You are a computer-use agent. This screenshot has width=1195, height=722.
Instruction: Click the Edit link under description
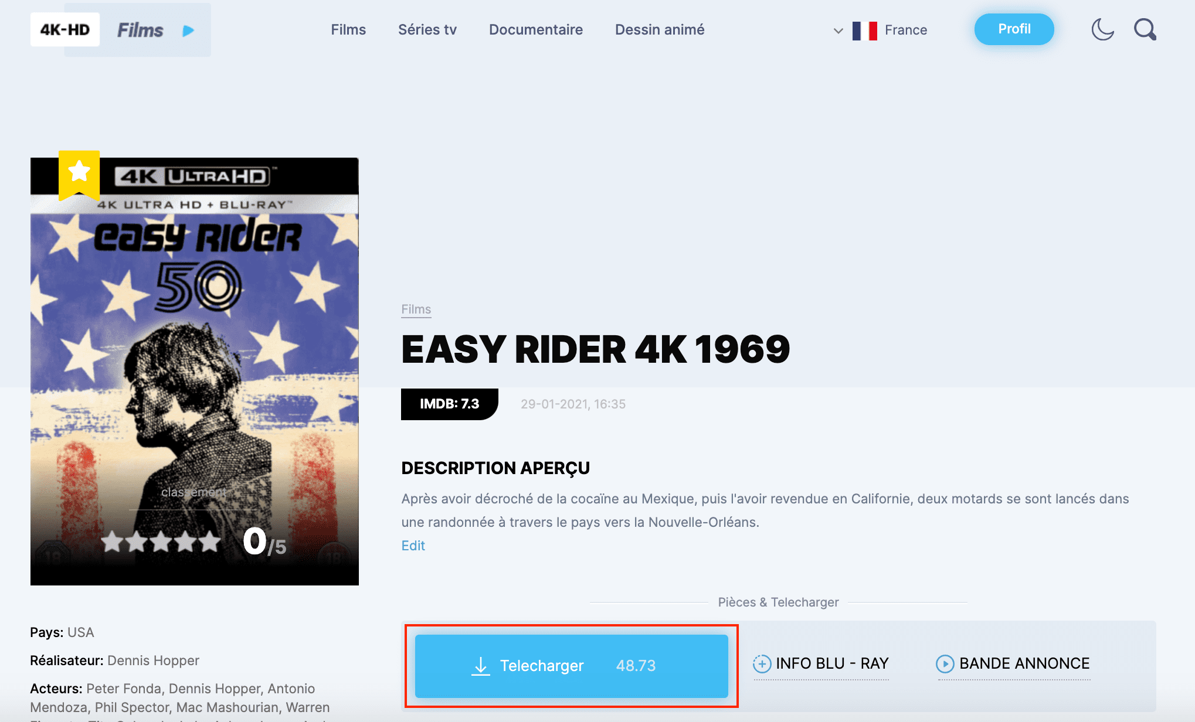413,546
